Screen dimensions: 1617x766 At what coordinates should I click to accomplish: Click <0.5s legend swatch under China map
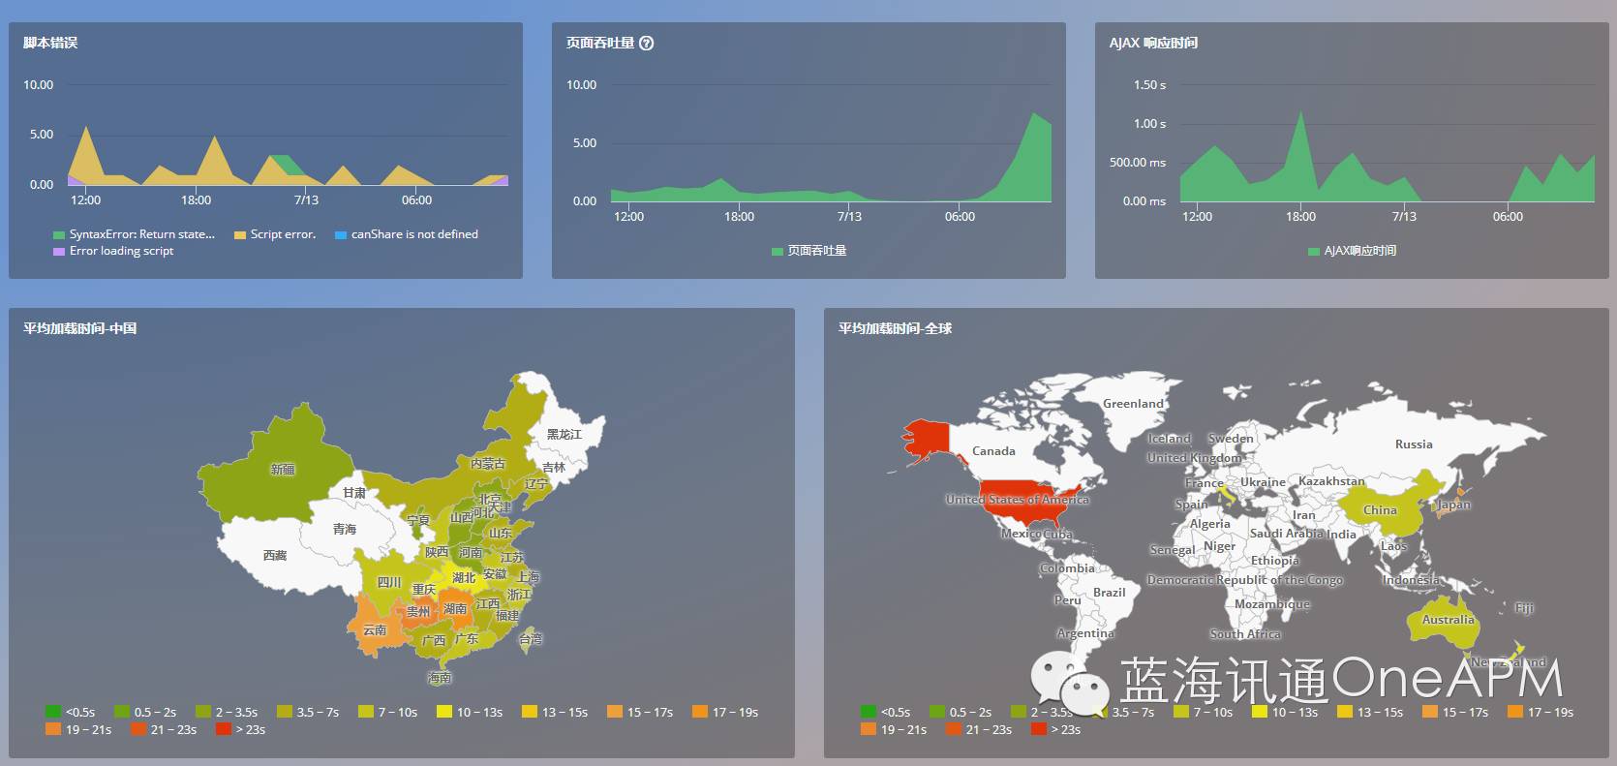click(x=53, y=712)
